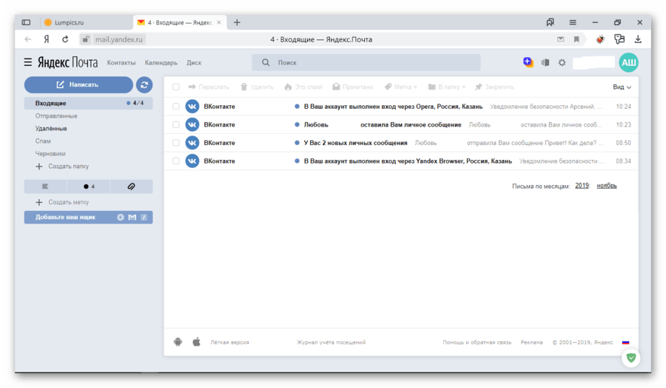Focus the Поиск search field
This screenshot has width=666, height=388.
pos(366,62)
